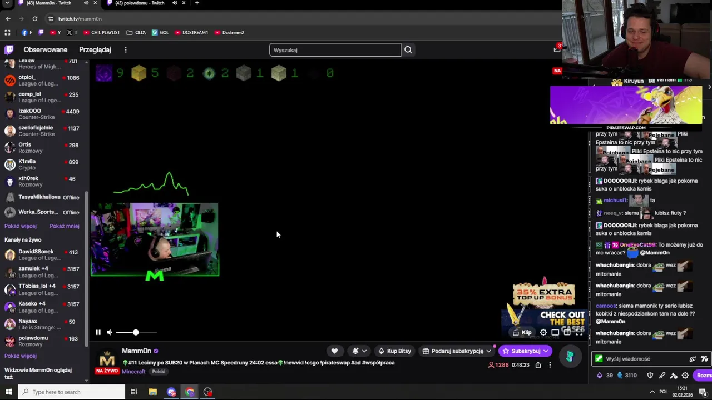Open the offline TasyaMikhailova channel
The image size is (712, 400).
(x=43, y=197)
